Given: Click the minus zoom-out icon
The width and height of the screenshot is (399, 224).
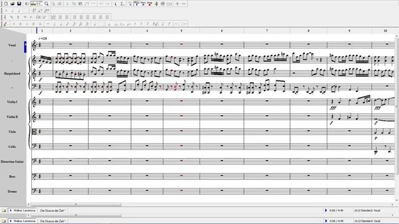Looking at the screenshot, I should [184, 4].
